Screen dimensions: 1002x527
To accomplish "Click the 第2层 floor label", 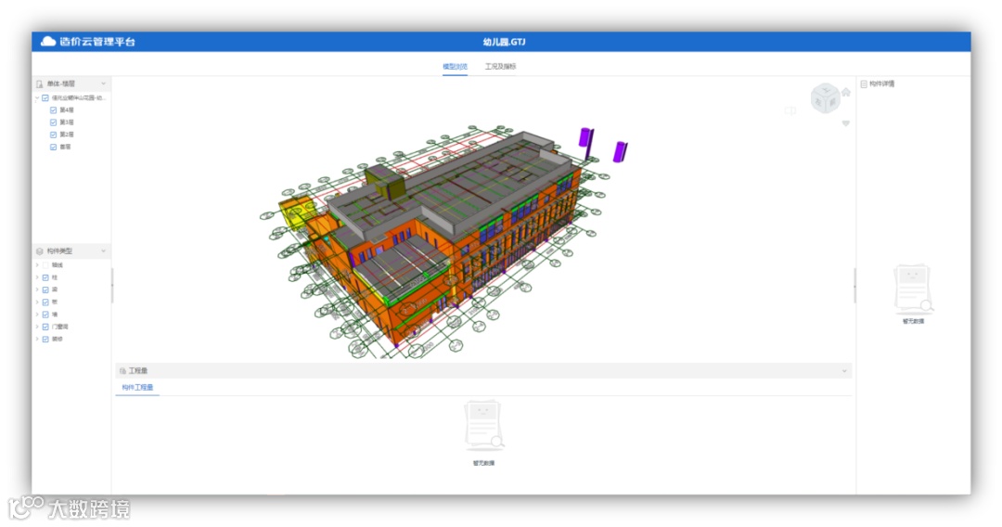I will click(67, 135).
